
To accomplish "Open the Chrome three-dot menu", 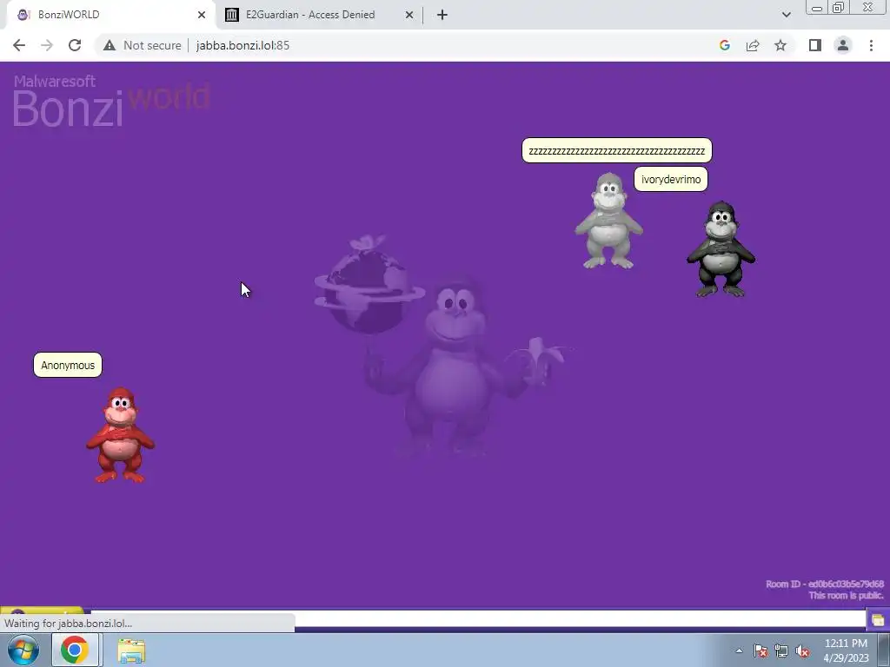I will pyautogui.click(x=871, y=45).
